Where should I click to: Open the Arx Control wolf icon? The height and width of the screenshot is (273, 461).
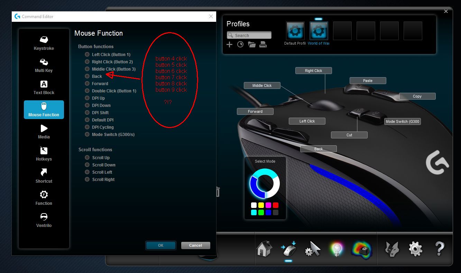point(392,249)
